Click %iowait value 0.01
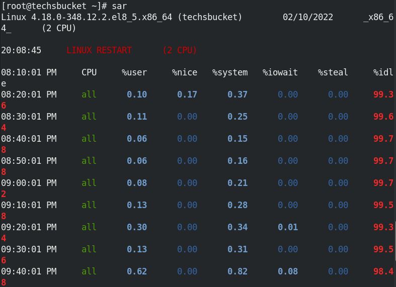Viewport: 396px width, 287px height. coord(288,227)
